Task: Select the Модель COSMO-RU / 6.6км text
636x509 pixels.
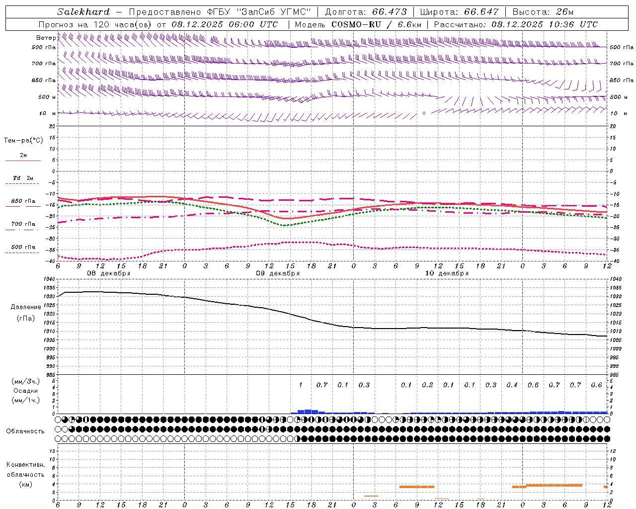Action: pos(358,24)
